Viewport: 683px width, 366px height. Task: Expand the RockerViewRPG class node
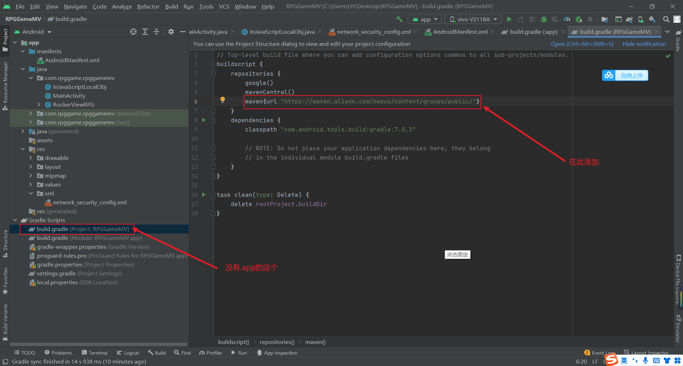[x=39, y=104]
